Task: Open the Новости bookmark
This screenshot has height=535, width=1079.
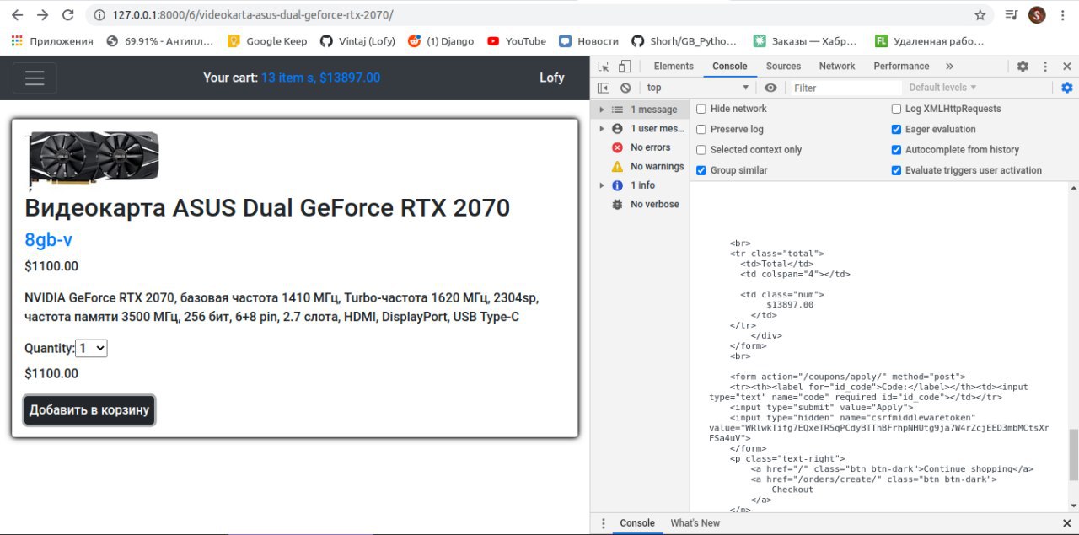Action: coord(588,40)
